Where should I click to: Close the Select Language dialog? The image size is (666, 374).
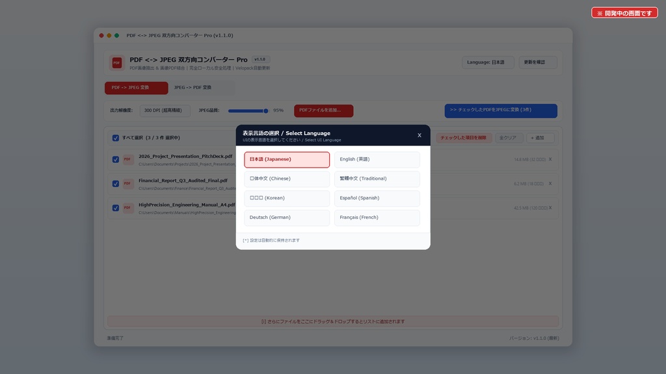point(420,135)
